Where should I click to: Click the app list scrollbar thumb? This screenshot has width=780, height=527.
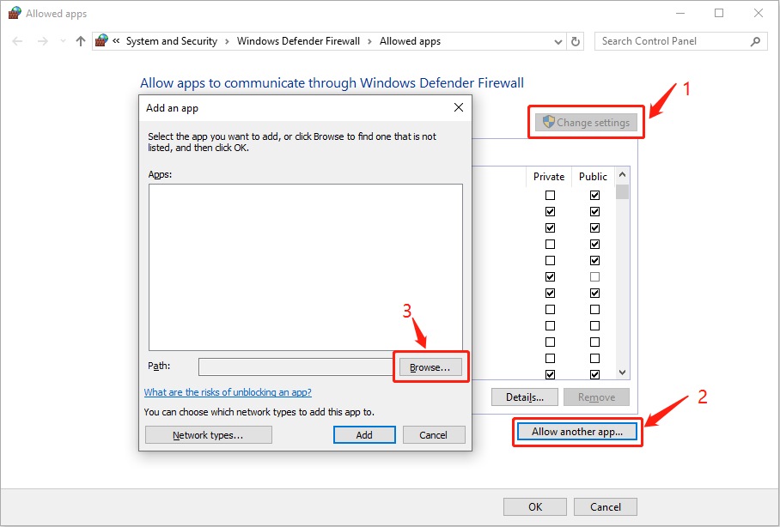pos(622,192)
